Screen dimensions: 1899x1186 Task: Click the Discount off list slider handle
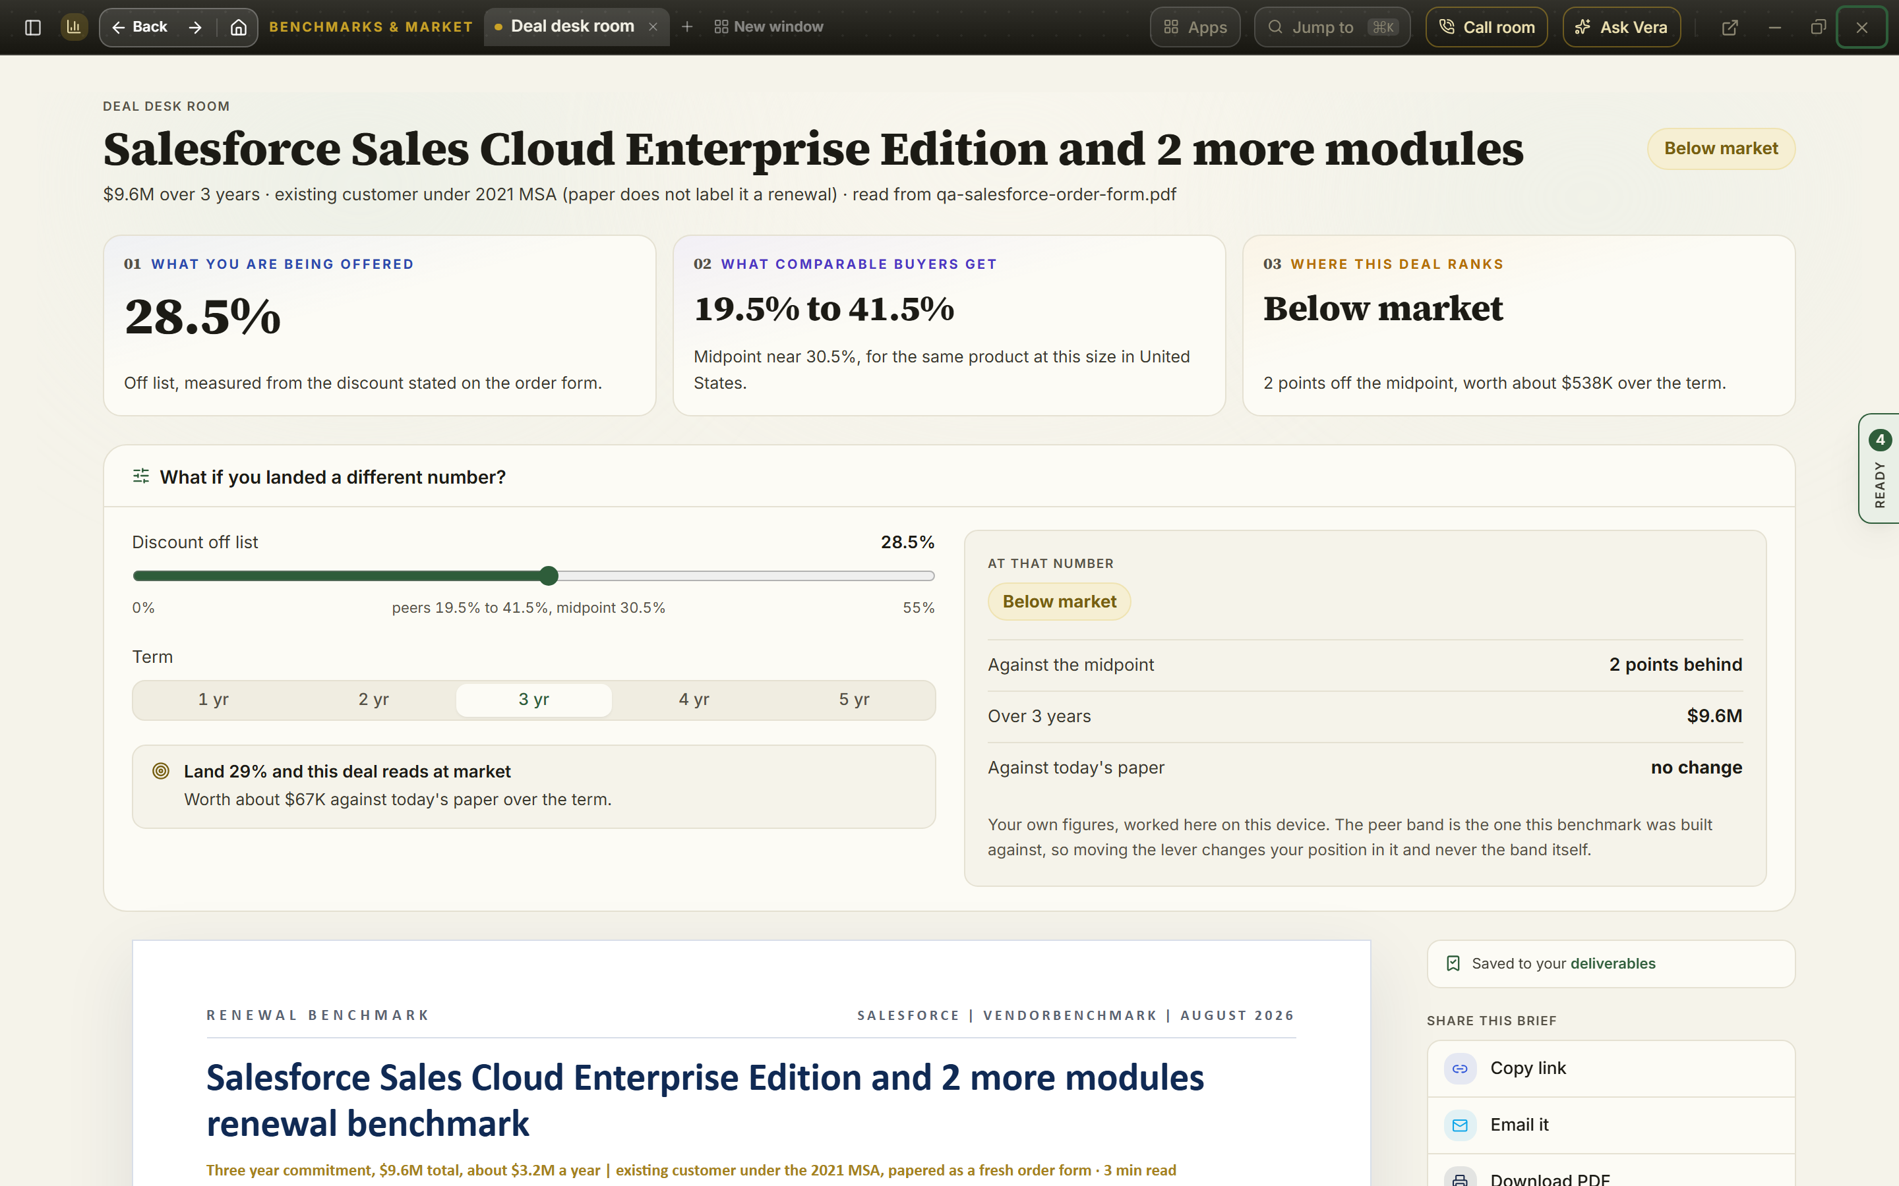[549, 576]
